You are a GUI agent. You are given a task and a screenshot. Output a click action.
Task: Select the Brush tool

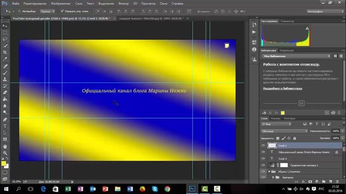[5, 73]
